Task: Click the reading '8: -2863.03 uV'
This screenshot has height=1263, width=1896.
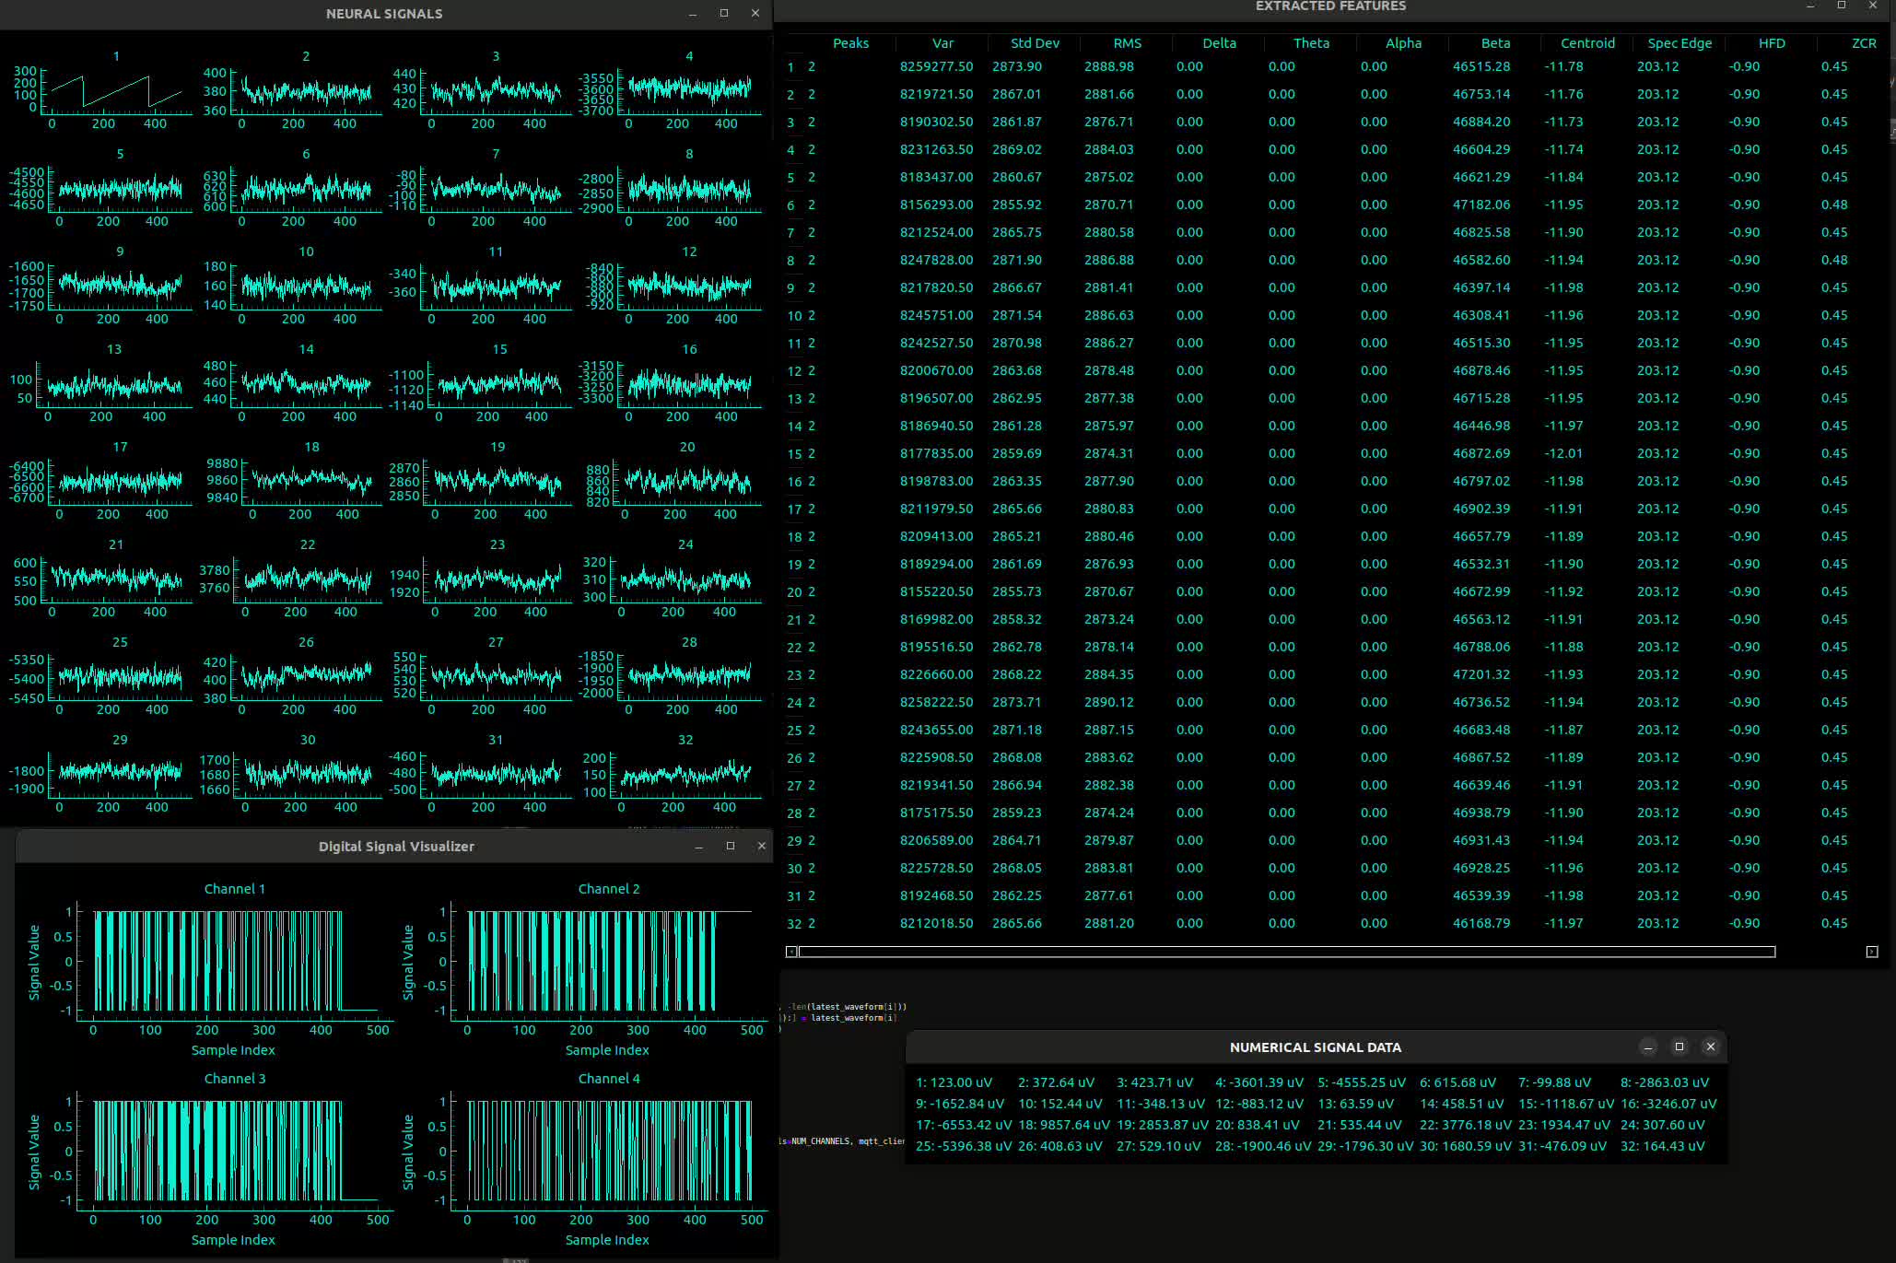Action: [x=1664, y=1082]
